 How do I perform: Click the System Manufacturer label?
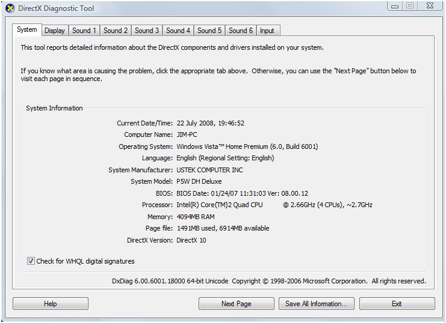[140, 170]
